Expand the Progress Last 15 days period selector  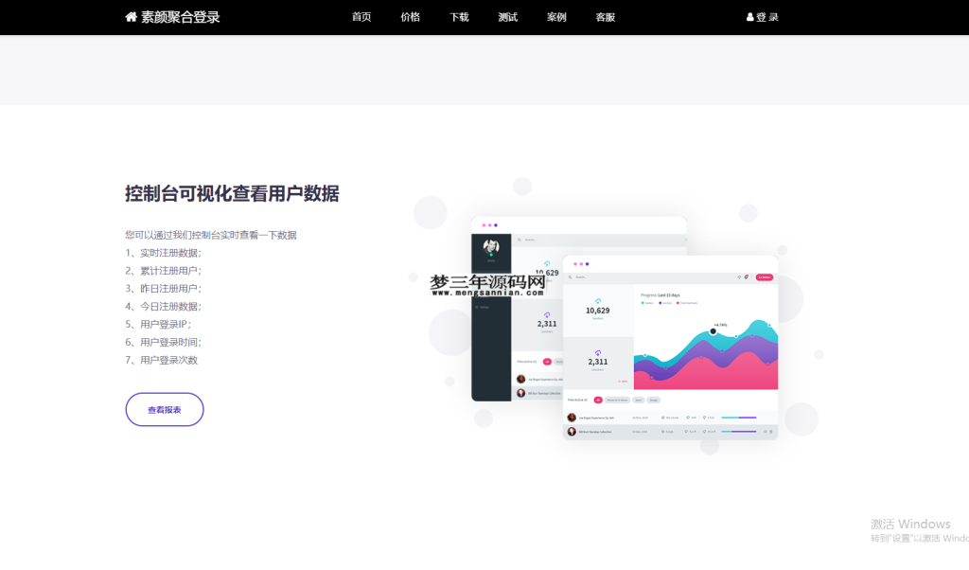(669, 294)
